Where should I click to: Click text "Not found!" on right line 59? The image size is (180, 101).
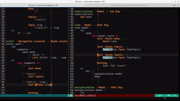tap(115, 66)
